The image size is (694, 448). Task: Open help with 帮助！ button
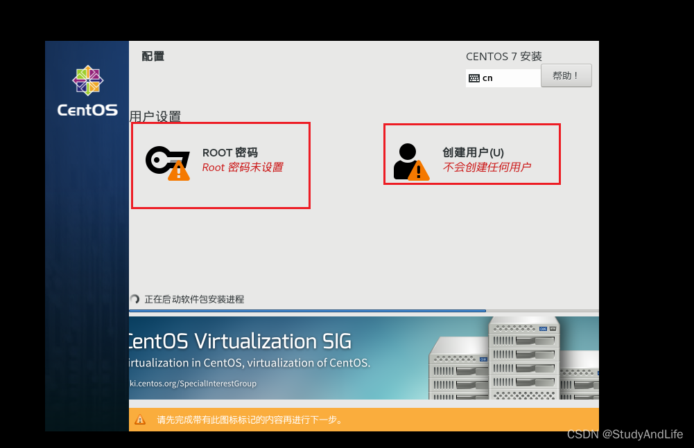566,75
